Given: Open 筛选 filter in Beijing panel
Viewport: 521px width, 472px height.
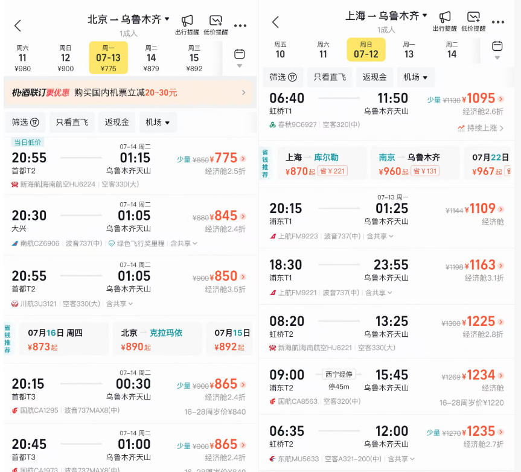Looking at the screenshot, I should 25,123.
